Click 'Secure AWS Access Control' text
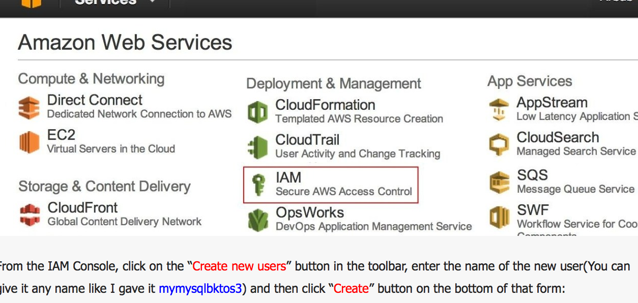This screenshot has height=303, width=638. click(344, 192)
